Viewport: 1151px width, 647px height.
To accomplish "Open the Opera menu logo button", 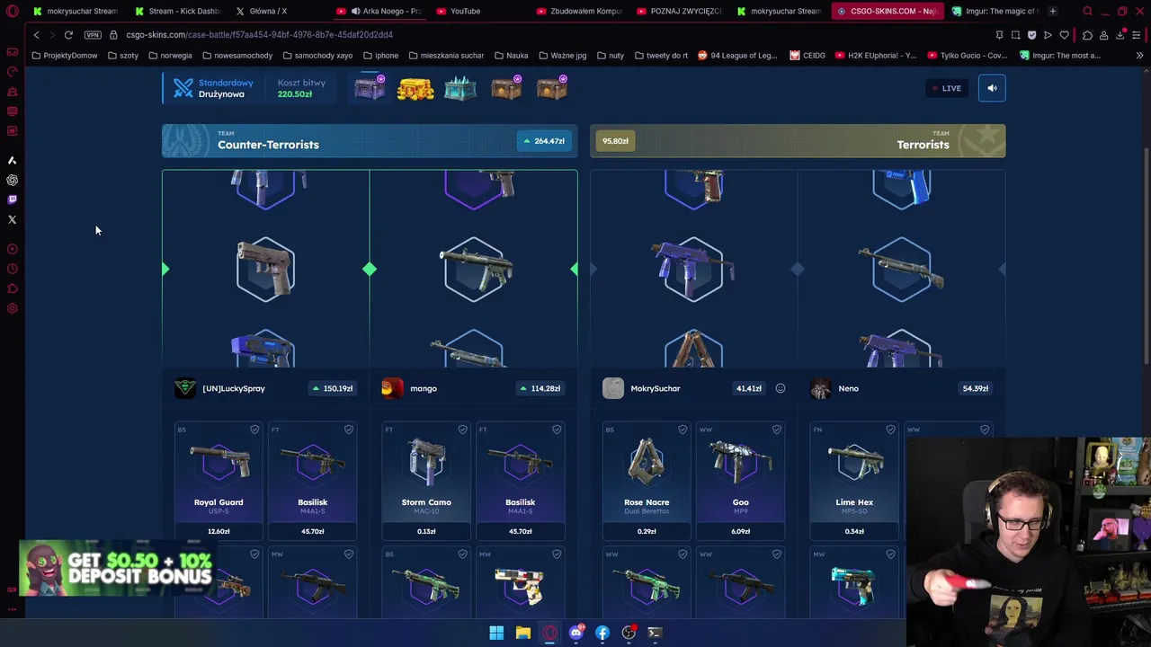I will [12, 11].
